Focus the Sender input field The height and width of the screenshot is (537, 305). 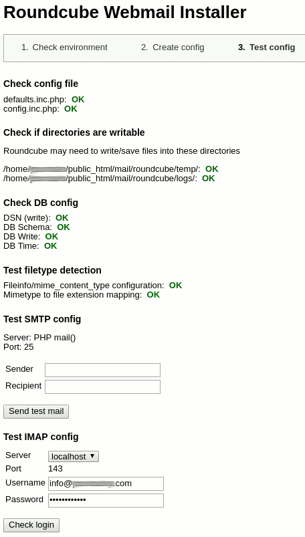[102, 370]
